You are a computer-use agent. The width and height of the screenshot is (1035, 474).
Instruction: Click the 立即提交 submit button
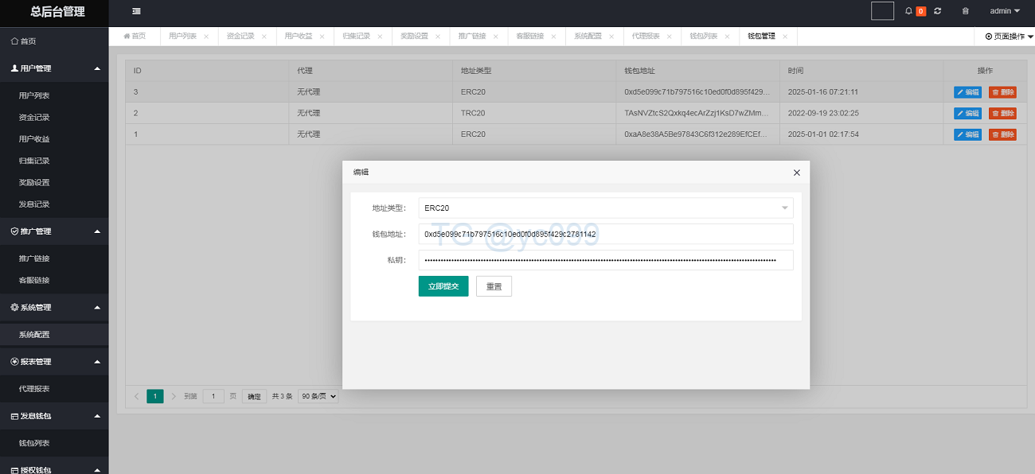(443, 286)
